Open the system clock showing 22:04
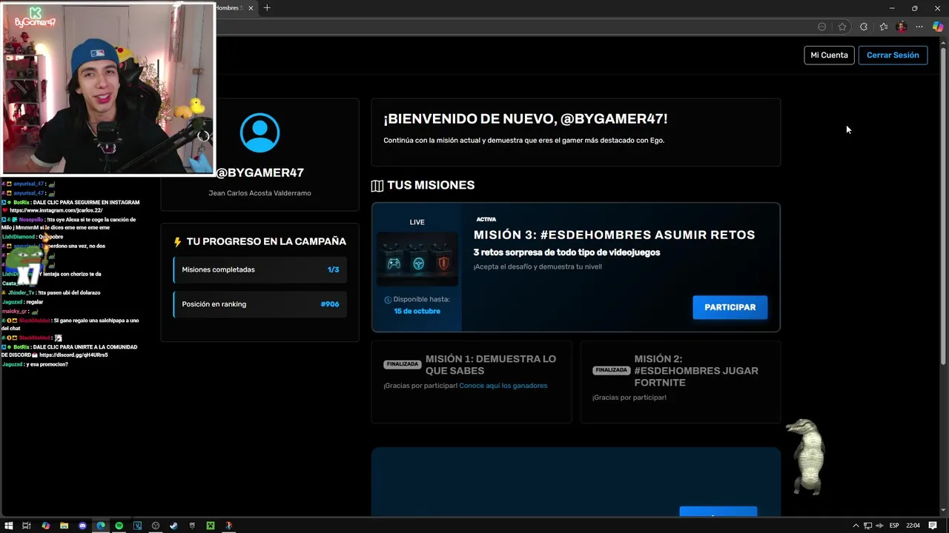The height and width of the screenshot is (533, 949). (913, 526)
